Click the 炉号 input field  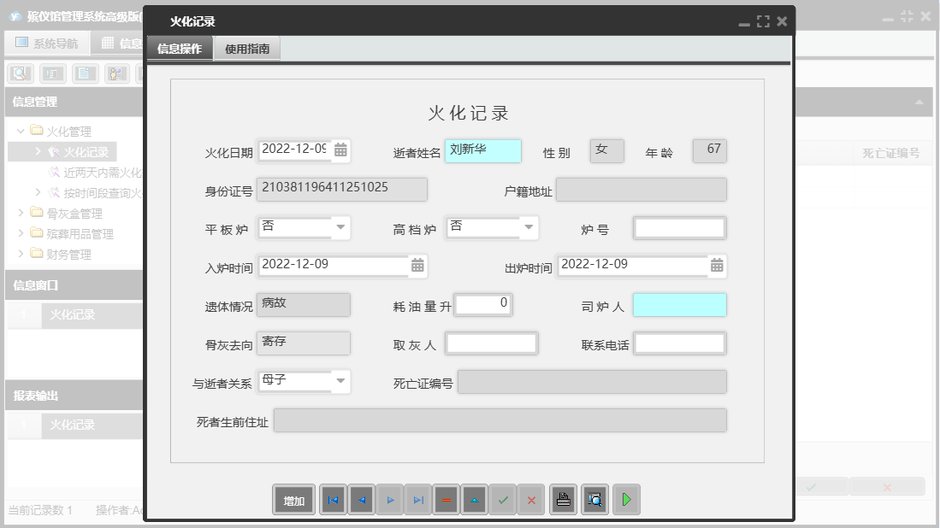pos(679,228)
